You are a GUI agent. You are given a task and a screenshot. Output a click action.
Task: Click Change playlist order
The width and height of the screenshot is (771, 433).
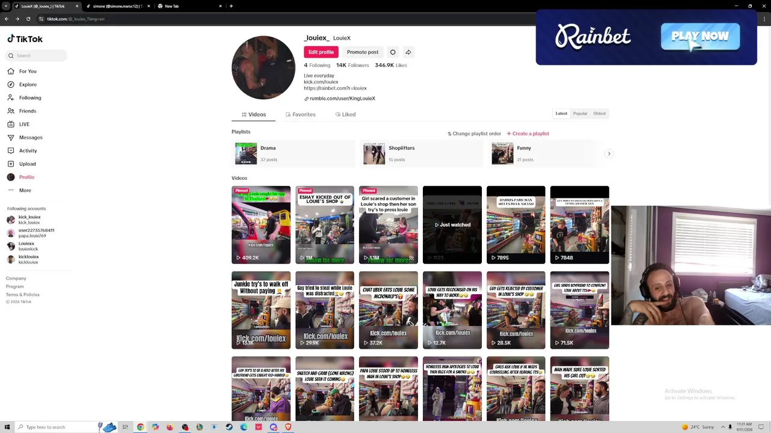tap(474, 134)
